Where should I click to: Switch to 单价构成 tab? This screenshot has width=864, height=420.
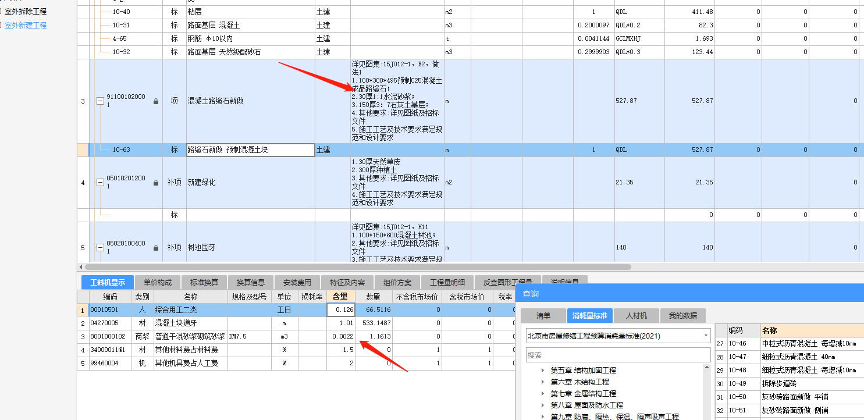tap(158, 283)
